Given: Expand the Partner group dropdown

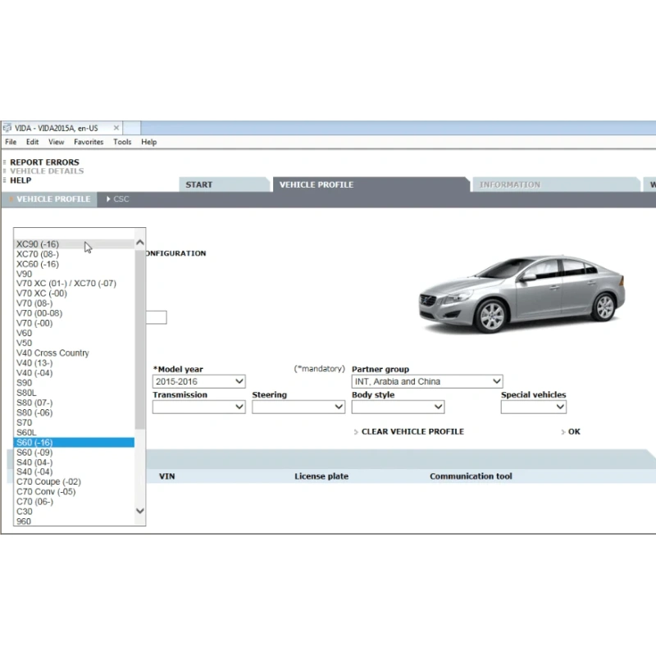Looking at the screenshot, I should coord(427,381).
